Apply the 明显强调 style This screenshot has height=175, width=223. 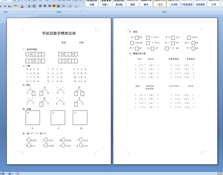pos(200,3)
